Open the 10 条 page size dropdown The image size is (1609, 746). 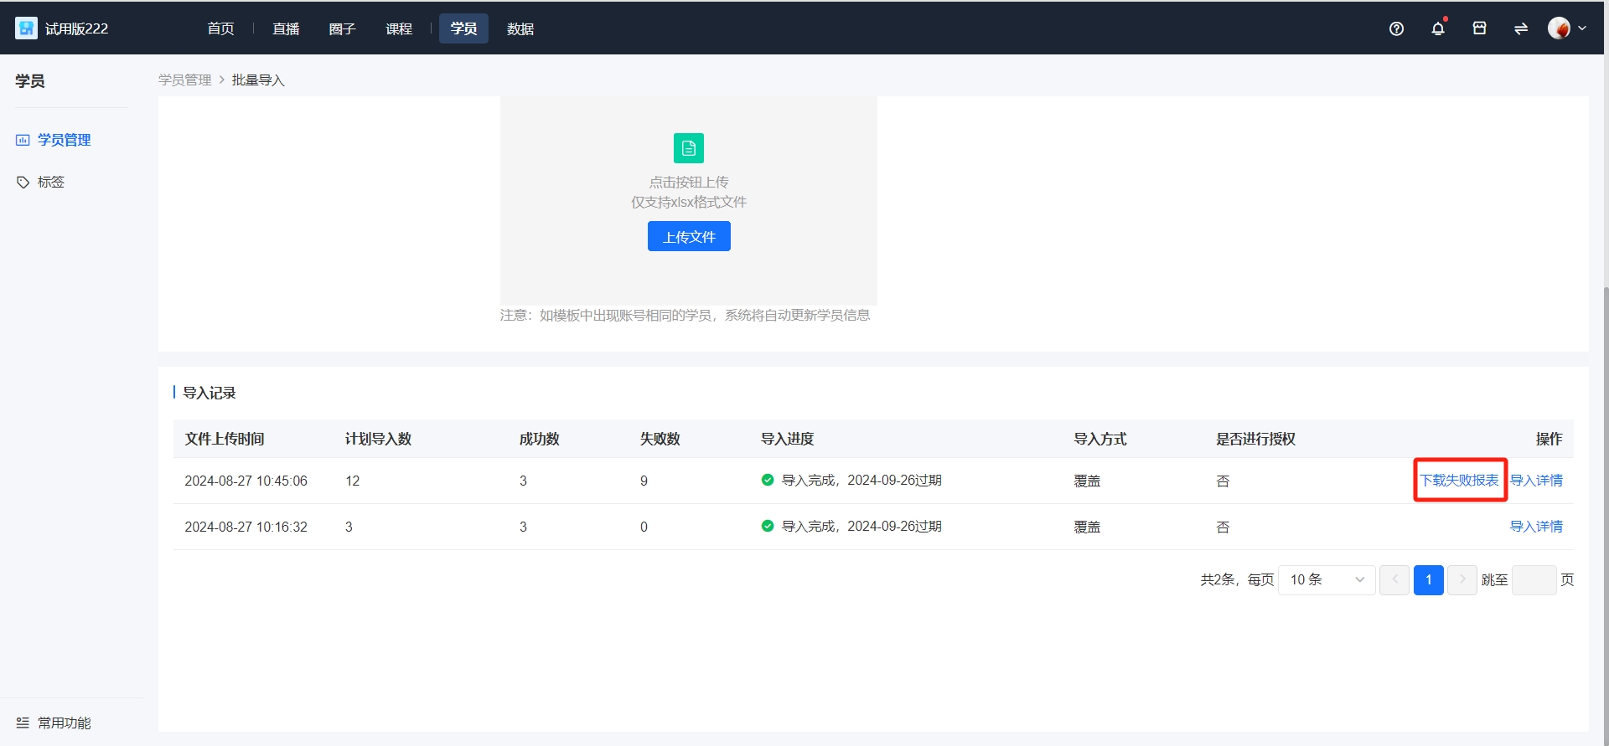[x=1327, y=579]
